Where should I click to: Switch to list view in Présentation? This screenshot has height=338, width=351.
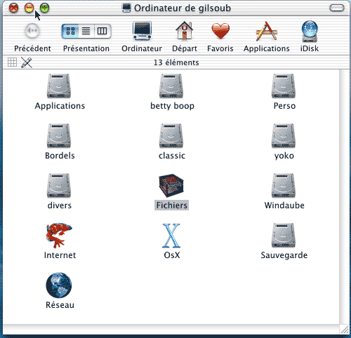coord(86,31)
